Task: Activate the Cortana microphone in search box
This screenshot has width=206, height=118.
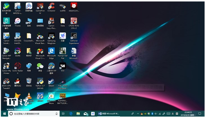Action: 57,114
